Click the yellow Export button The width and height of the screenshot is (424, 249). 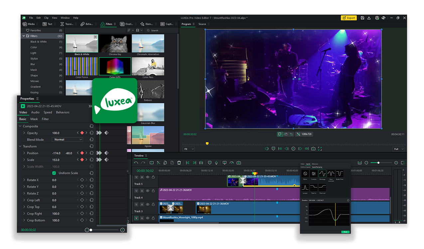[349, 18]
